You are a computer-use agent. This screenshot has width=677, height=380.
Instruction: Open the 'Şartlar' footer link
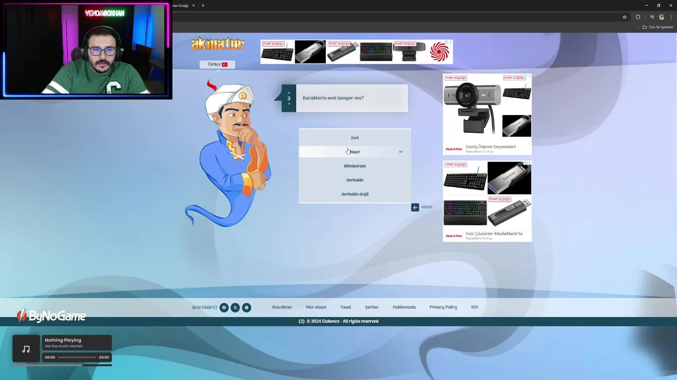click(x=372, y=307)
